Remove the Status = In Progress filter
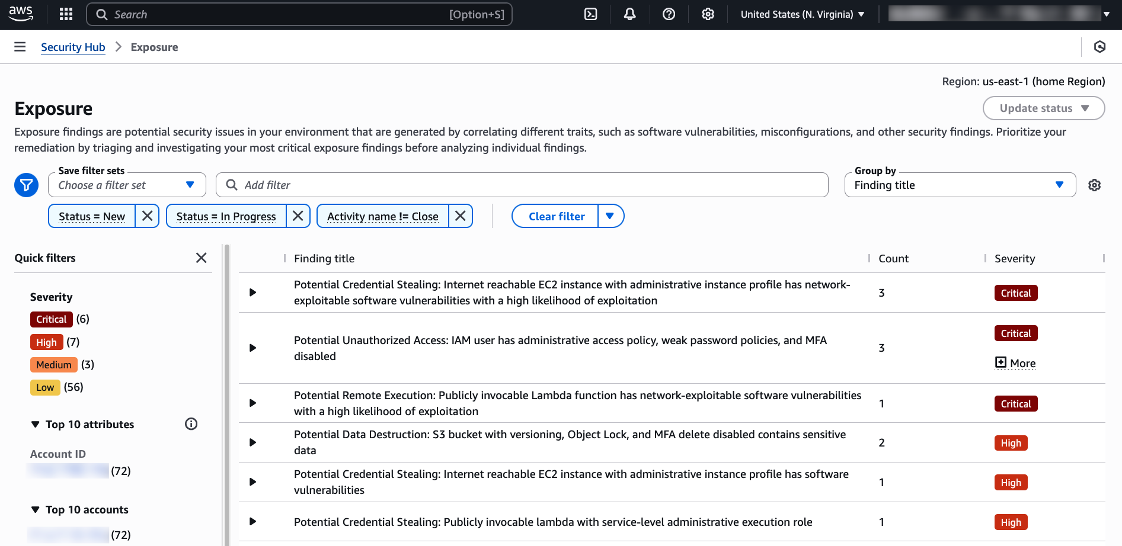1122x546 pixels. pyautogui.click(x=298, y=216)
